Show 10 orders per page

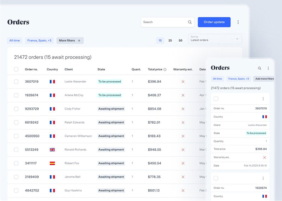(160, 40)
